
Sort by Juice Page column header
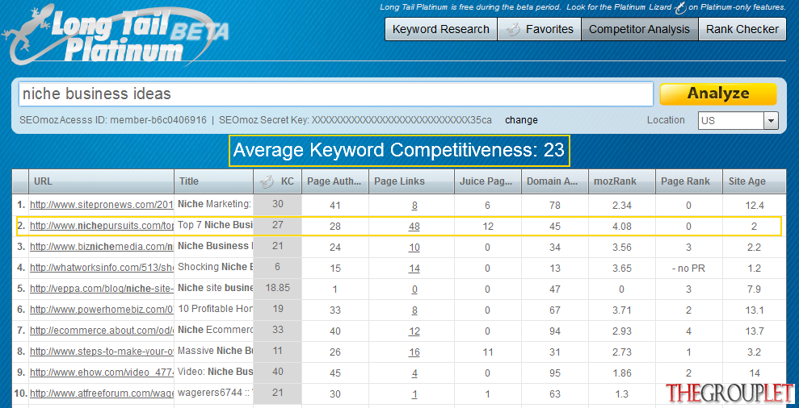point(488,181)
